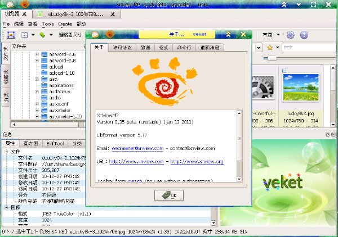Switch to the 浏览器 browser tab
Image resolution: width=338 pixels, height=237 pixels.
click(x=12, y=13)
